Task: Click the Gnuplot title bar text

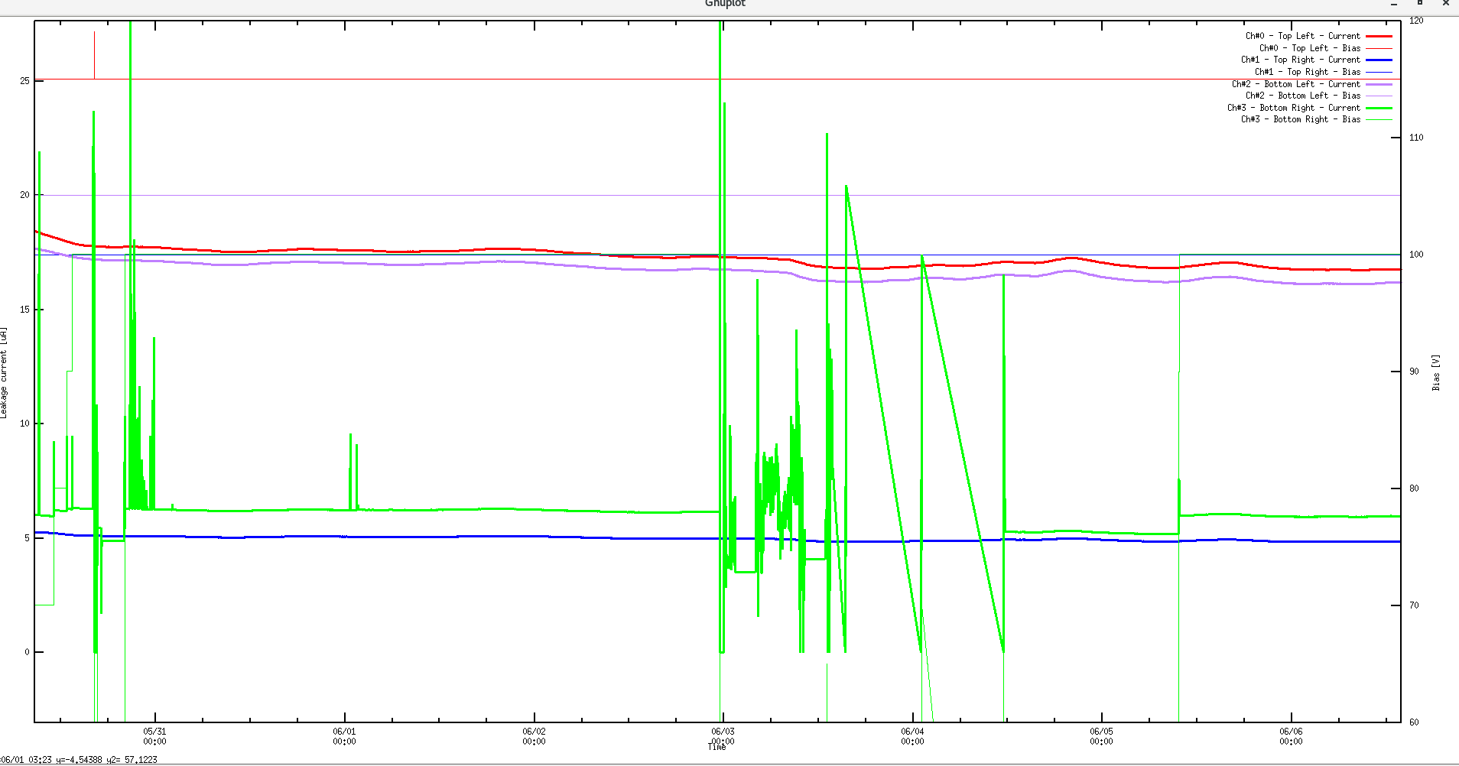Action: tap(725, 4)
